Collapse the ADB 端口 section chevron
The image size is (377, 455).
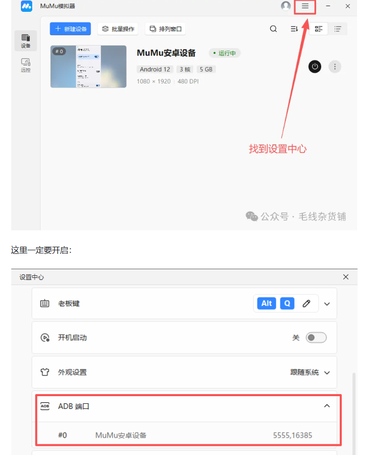327,406
